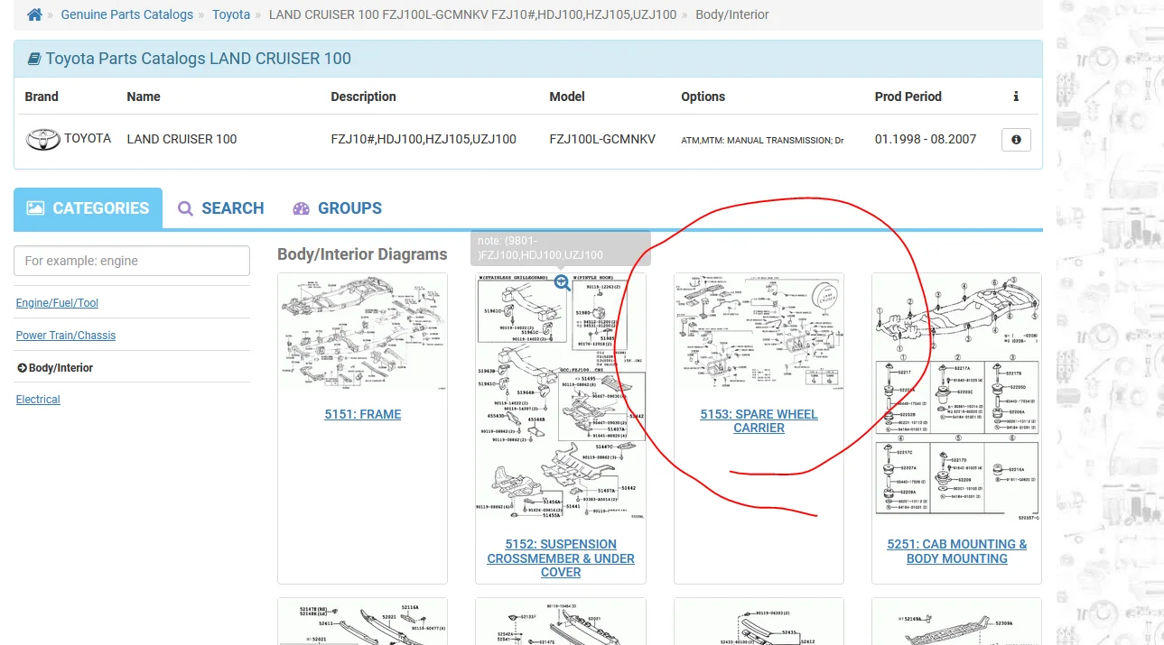Viewport: 1164px width, 645px height.
Task: Open the Toyota breadcrumb link
Action: (x=231, y=14)
